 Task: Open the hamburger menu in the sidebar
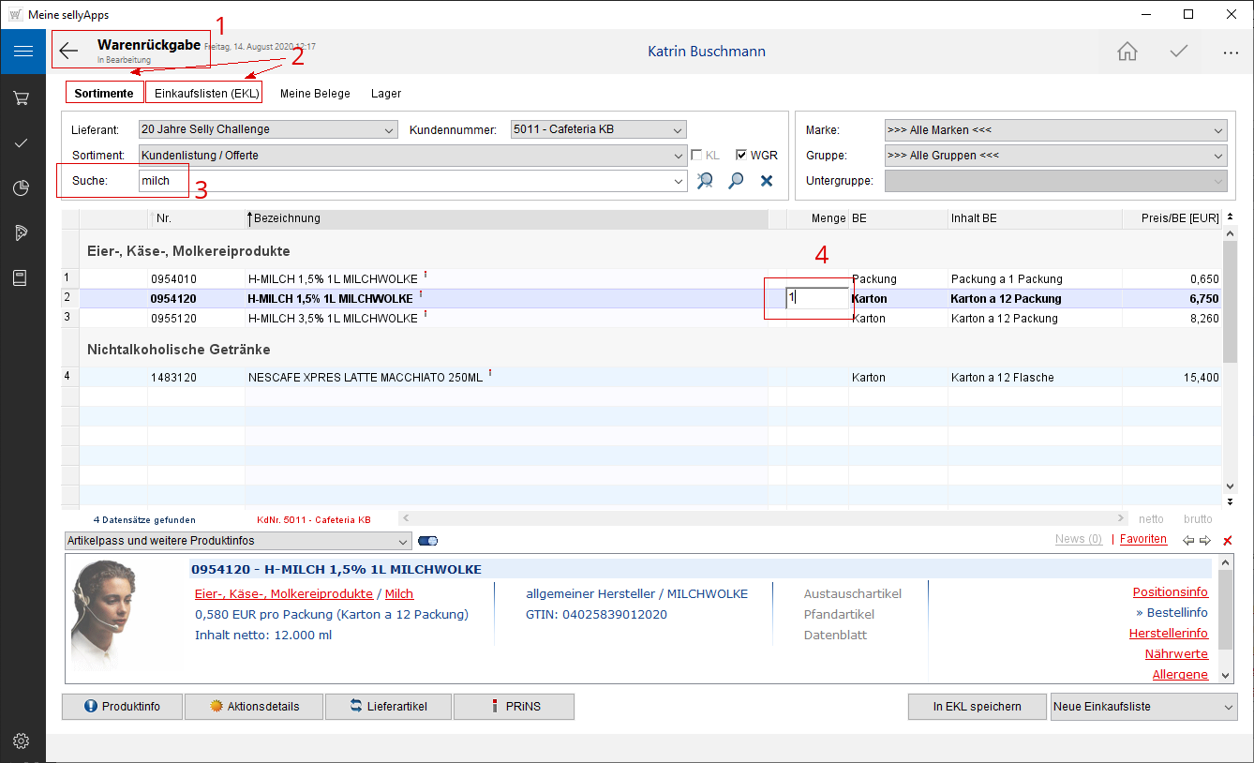pos(22,51)
